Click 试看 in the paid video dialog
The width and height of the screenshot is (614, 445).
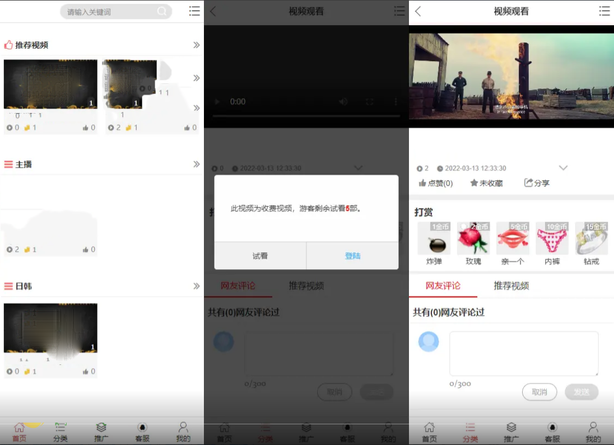[x=260, y=256]
